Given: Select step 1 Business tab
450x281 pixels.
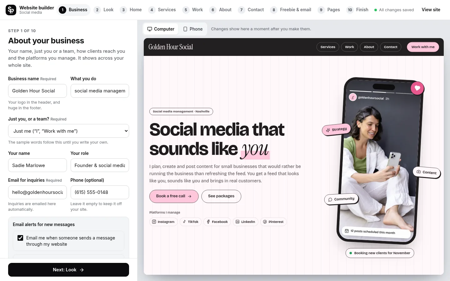Looking at the screenshot, I should tap(74, 10).
